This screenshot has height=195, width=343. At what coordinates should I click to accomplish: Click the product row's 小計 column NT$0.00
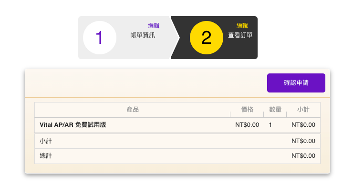coord(303,125)
